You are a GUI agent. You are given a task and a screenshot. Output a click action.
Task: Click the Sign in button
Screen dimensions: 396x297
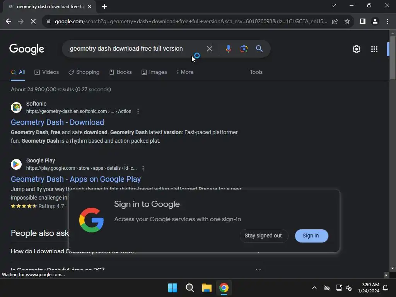tap(311, 236)
